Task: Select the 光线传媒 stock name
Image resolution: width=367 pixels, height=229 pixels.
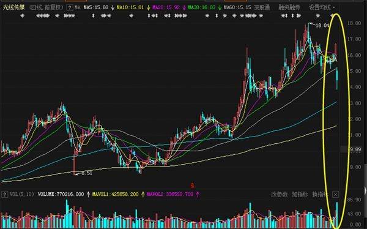Action: pyautogui.click(x=13, y=7)
